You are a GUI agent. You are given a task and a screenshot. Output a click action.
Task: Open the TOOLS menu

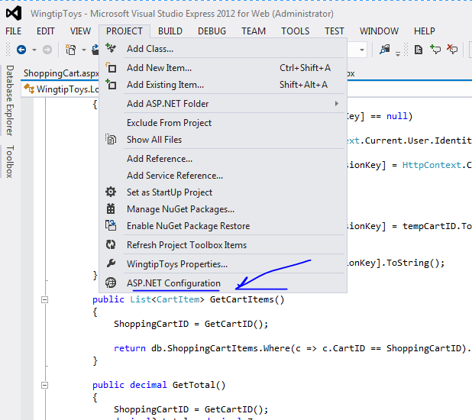295,31
